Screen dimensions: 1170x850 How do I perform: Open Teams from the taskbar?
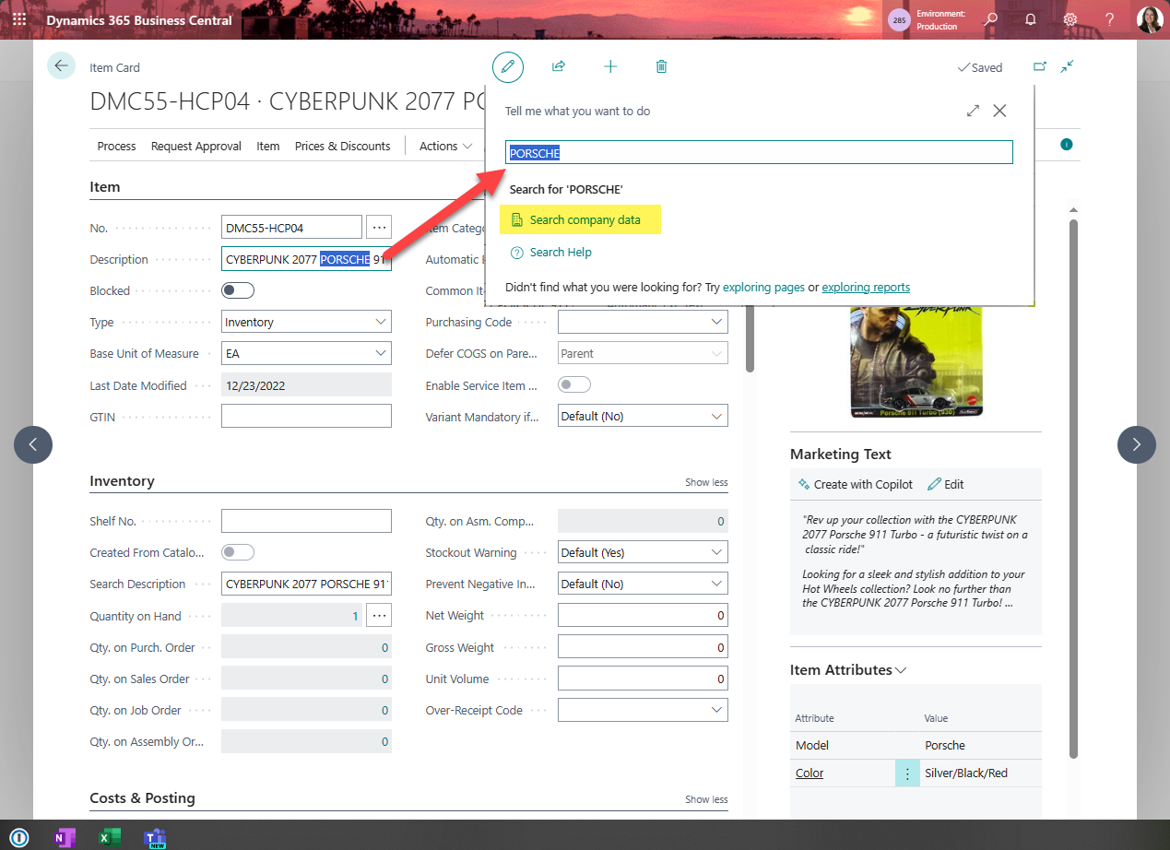155,837
